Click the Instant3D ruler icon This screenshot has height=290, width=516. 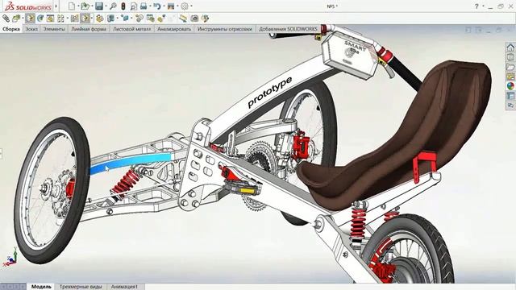coord(183,19)
